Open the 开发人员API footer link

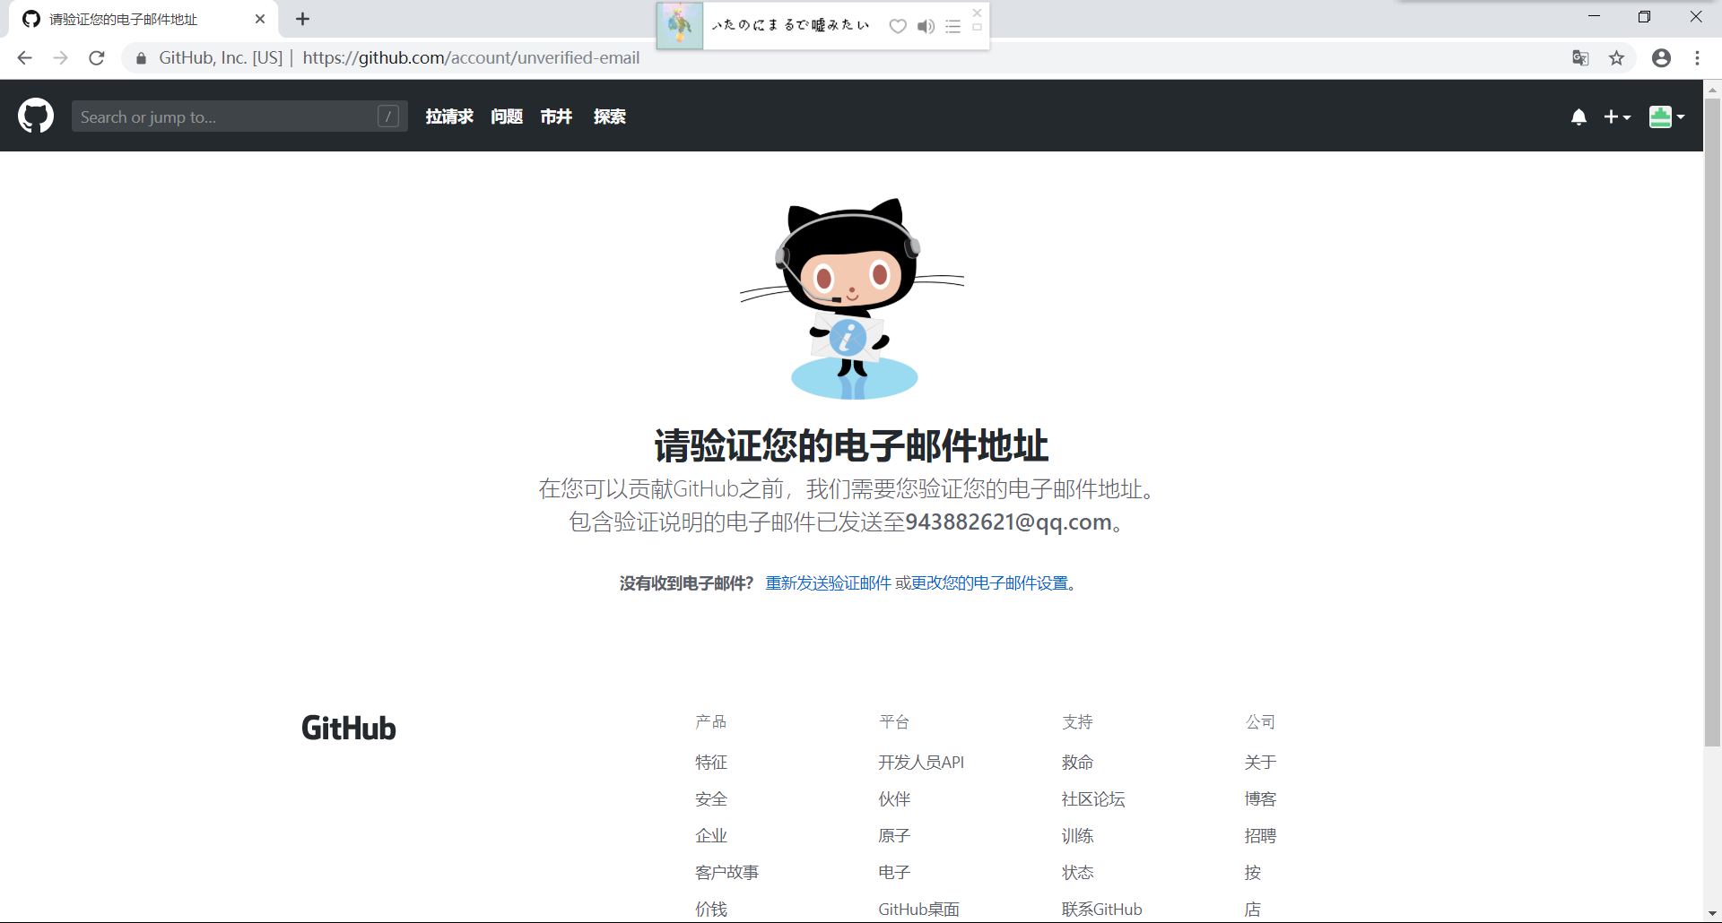point(921,762)
